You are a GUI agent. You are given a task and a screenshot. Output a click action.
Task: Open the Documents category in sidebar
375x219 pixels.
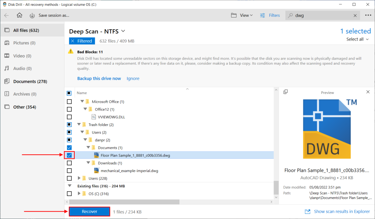(x=23, y=81)
